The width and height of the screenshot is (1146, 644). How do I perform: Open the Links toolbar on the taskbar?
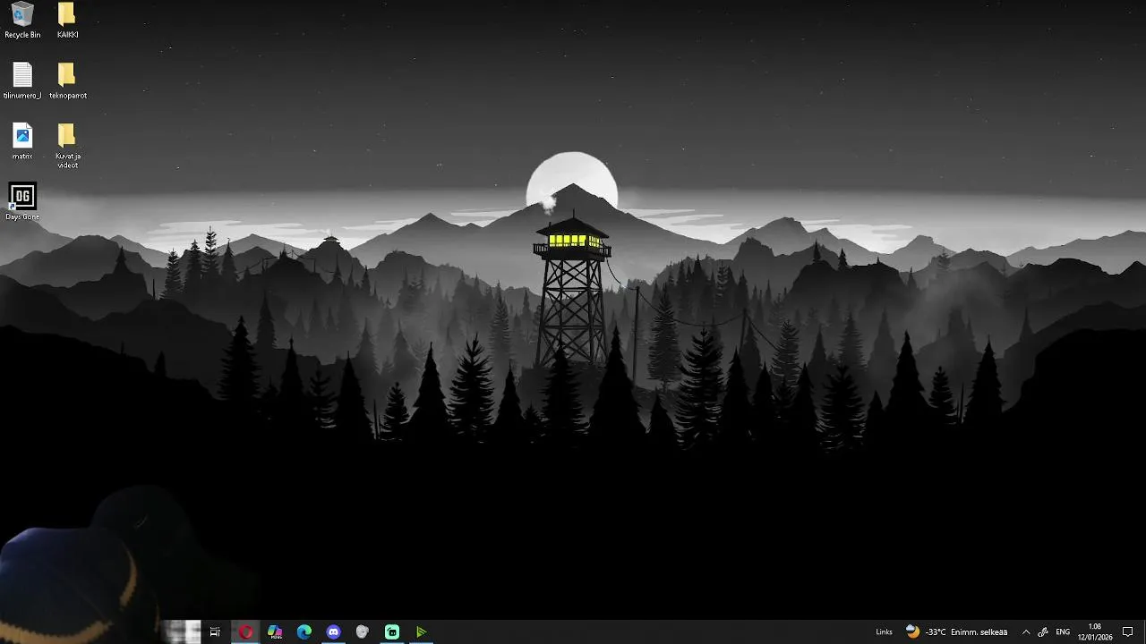(x=884, y=632)
